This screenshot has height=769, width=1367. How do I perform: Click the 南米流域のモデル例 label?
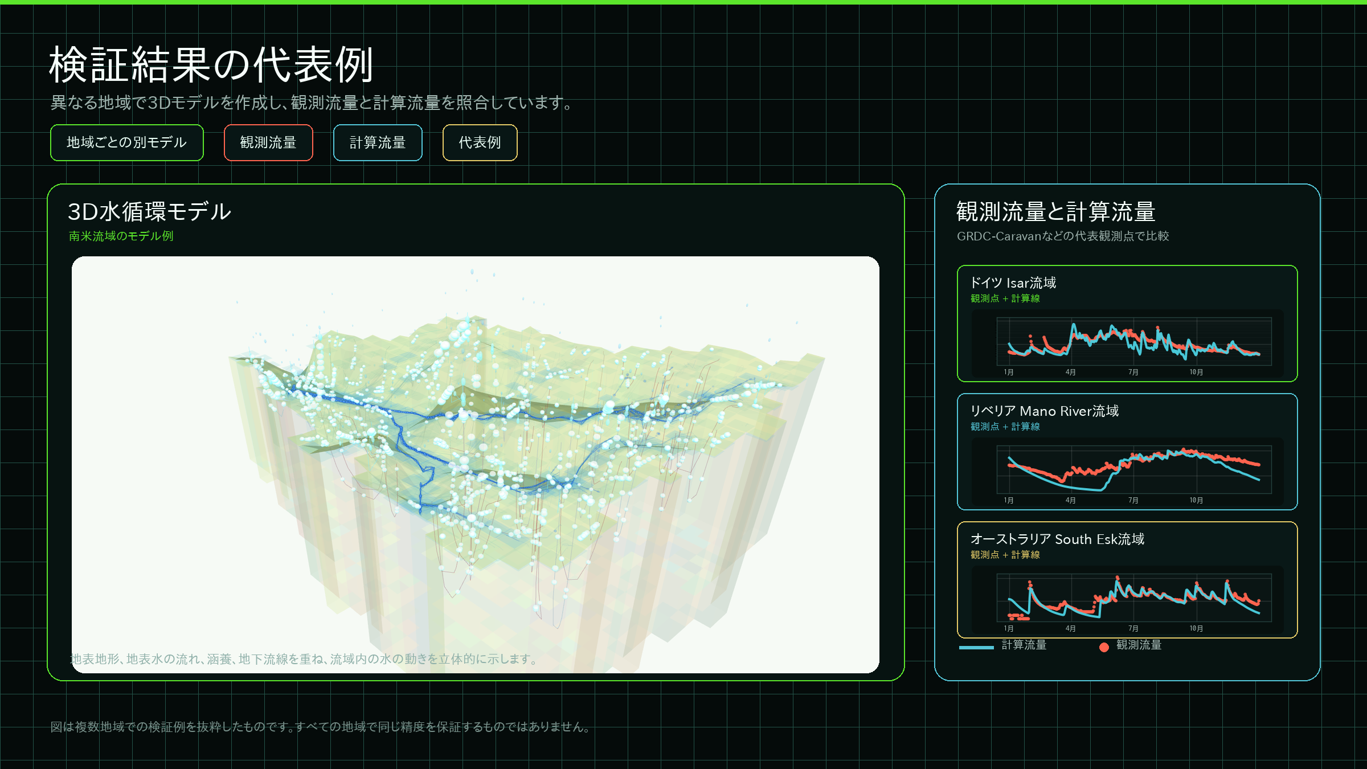(121, 236)
